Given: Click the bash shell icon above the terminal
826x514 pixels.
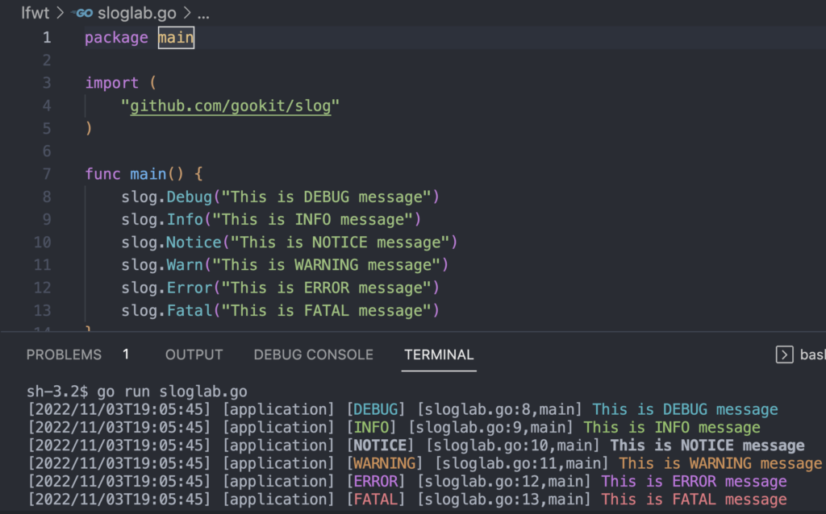Looking at the screenshot, I should tap(783, 354).
